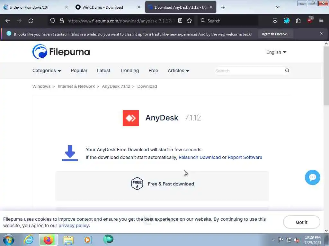Open the Action Center flag icon
The height and width of the screenshot is (246, 329).
pyautogui.click(x=281, y=240)
